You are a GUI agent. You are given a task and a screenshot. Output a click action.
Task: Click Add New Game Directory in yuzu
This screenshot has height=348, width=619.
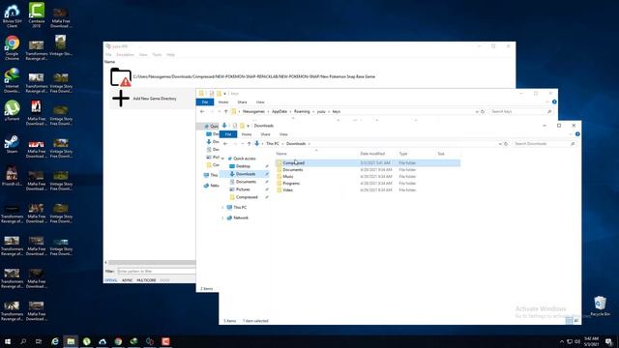pyautogui.click(x=155, y=99)
